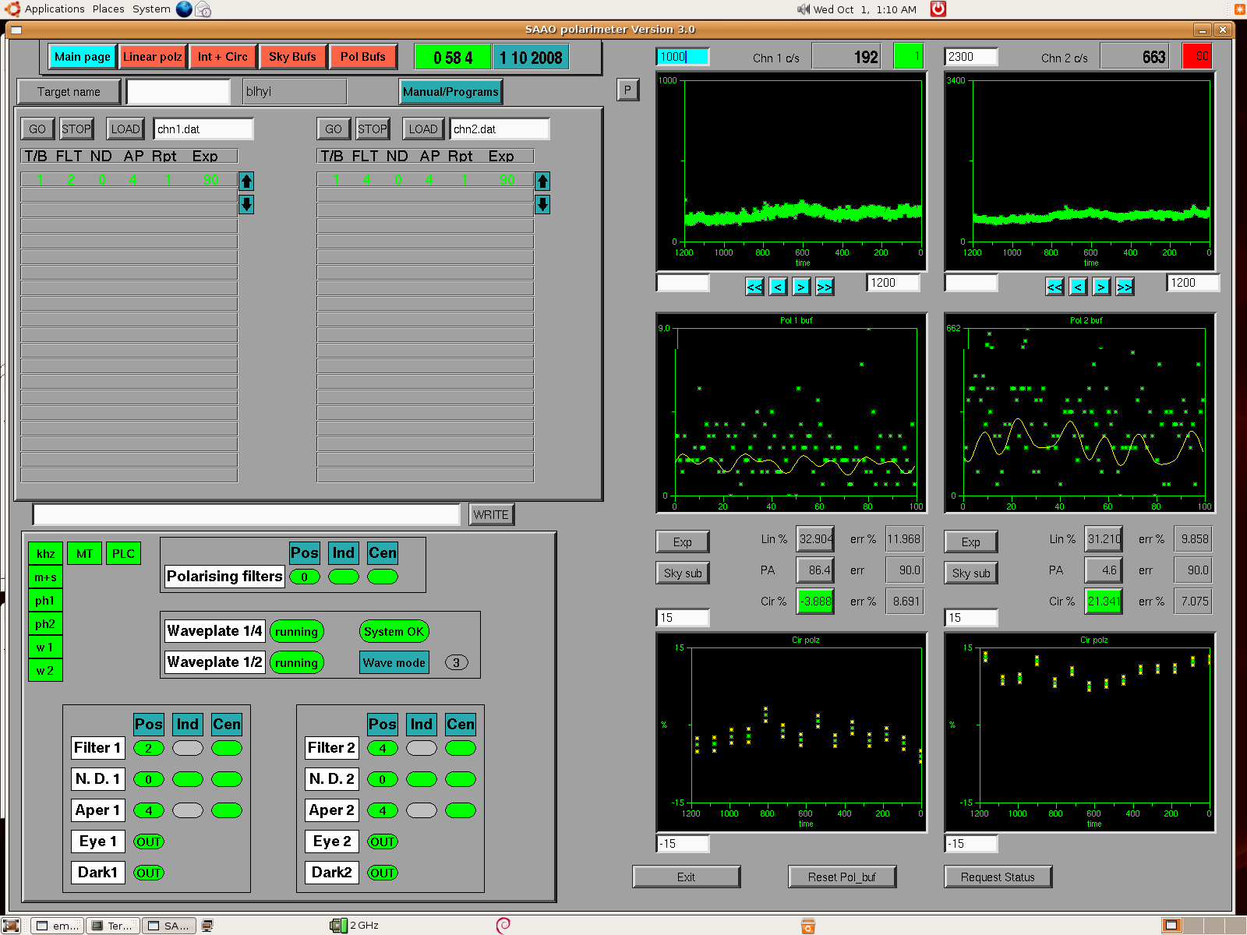Click Exp button under Pol 2 buf
The height and width of the screenshot is (935, 1247).
tap(971, 542)
